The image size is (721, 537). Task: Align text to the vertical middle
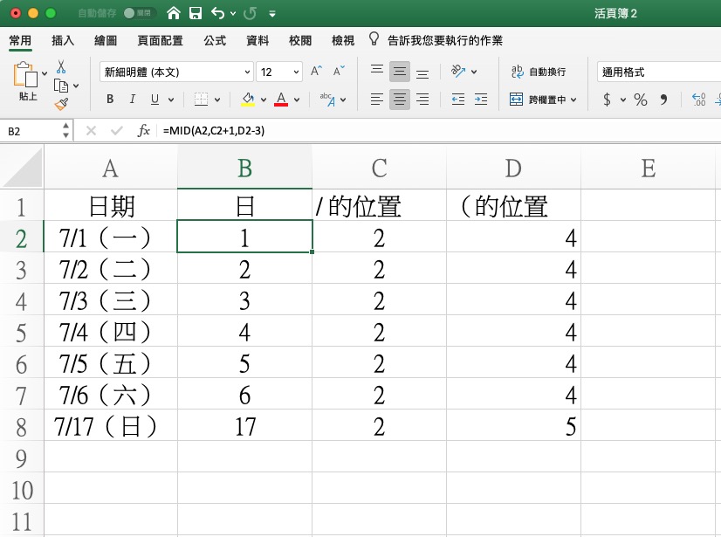click(x=400, y=72)
